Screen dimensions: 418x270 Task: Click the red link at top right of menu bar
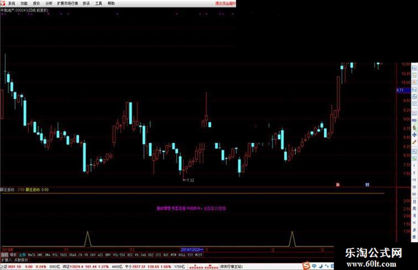pos(226,4)
